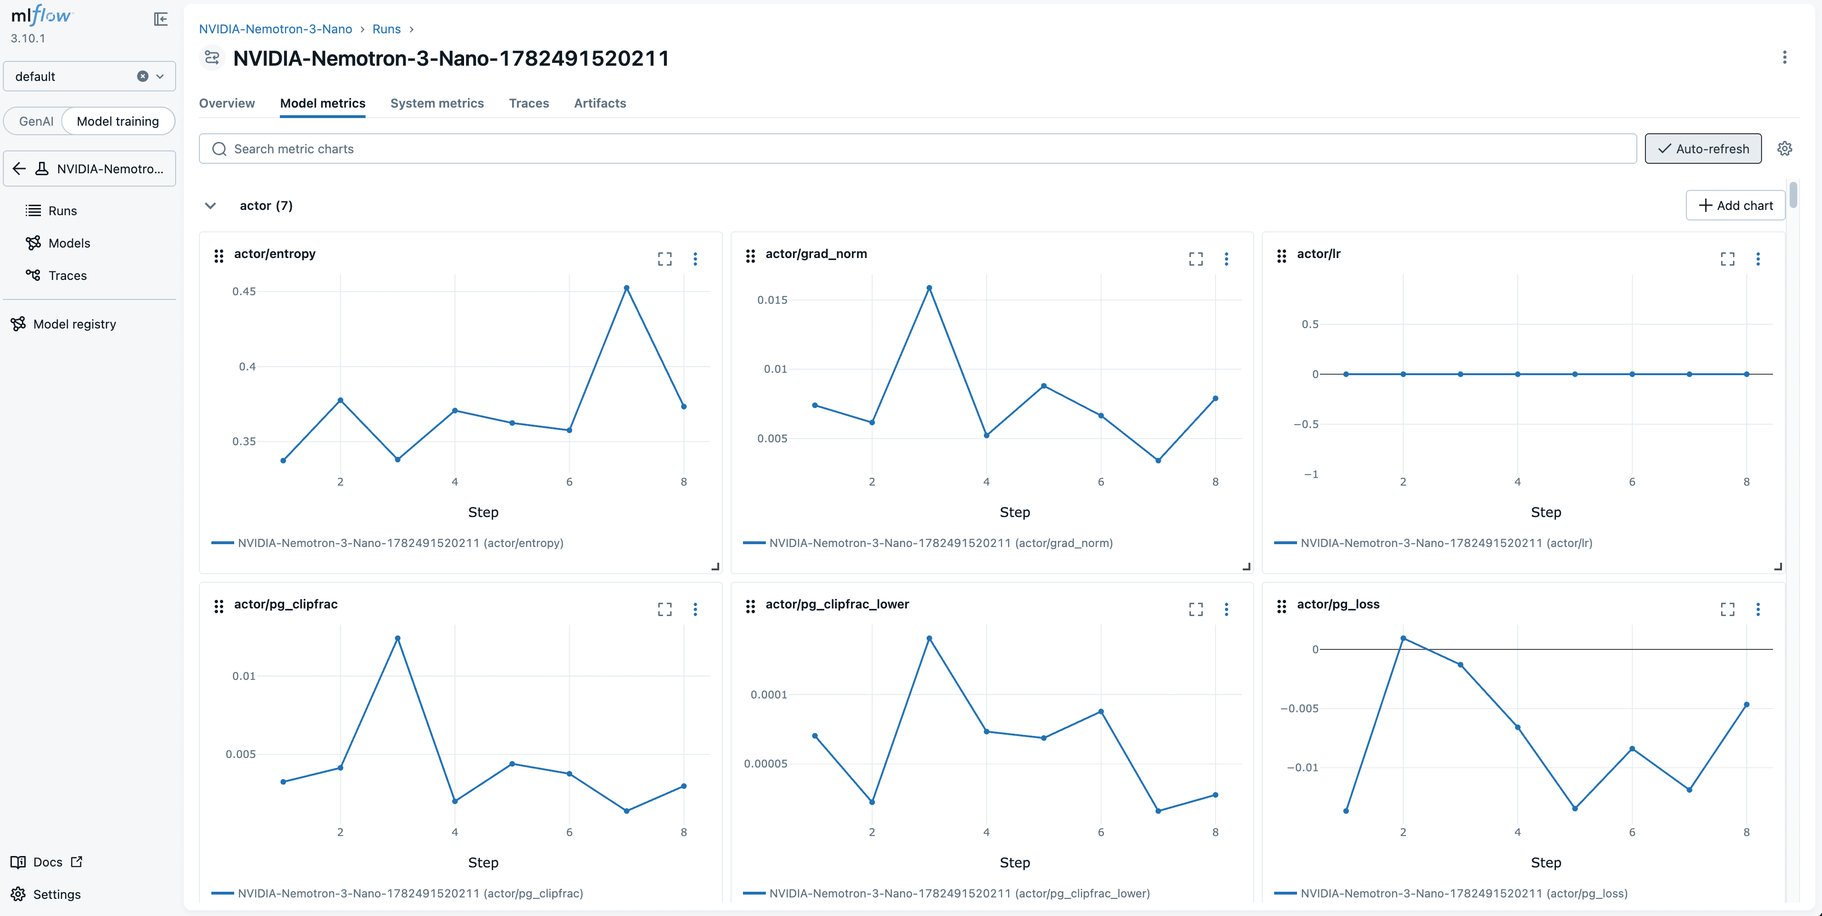
Task: Click the Runs breadcrumb link
Action: pos(386,29)
